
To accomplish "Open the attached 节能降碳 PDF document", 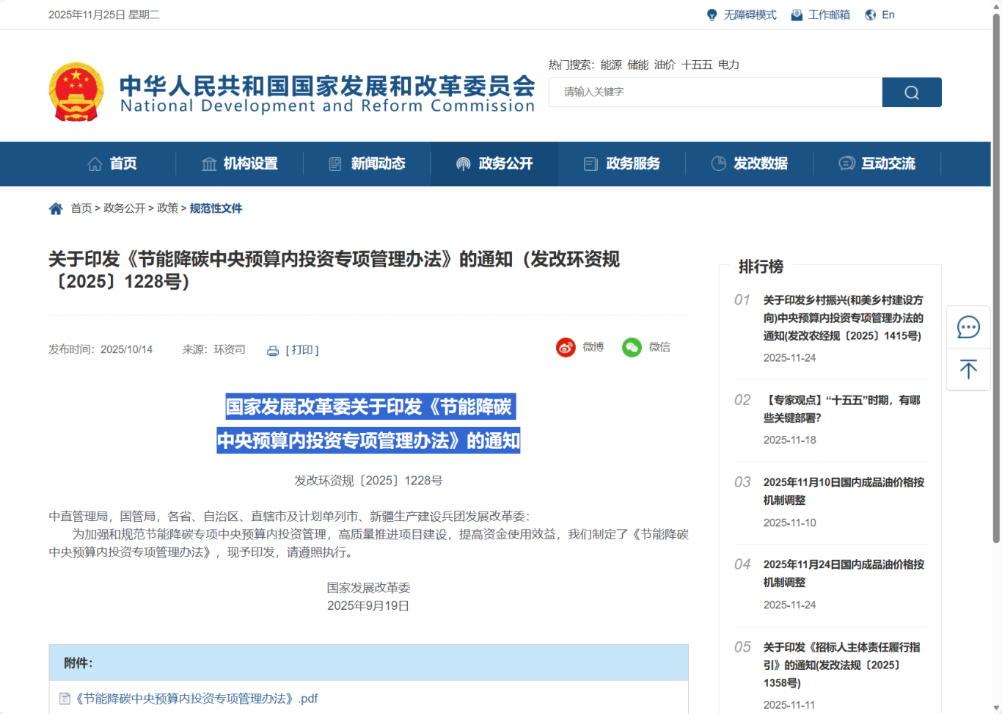I will coord(194,698).
